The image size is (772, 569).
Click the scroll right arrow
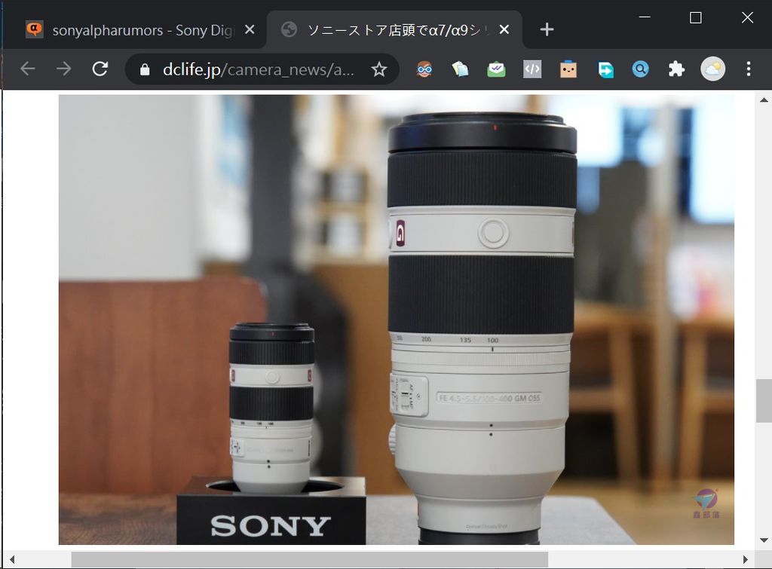tap(745, 560)
